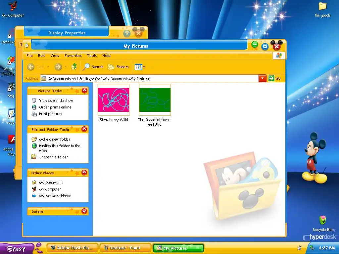The width and height of the screenshot is (339, 254).
Task: Click Share this folder link
Action: coord(54,157)
